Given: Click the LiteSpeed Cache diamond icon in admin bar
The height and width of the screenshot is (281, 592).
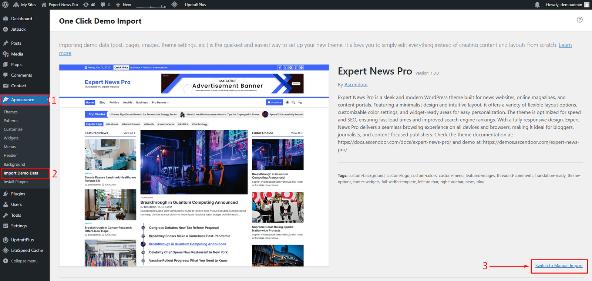Looking at the screenshot, I should (x=174, y=5).
